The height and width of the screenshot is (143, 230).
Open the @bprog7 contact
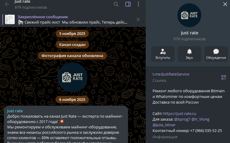click(x=182, y=119)
